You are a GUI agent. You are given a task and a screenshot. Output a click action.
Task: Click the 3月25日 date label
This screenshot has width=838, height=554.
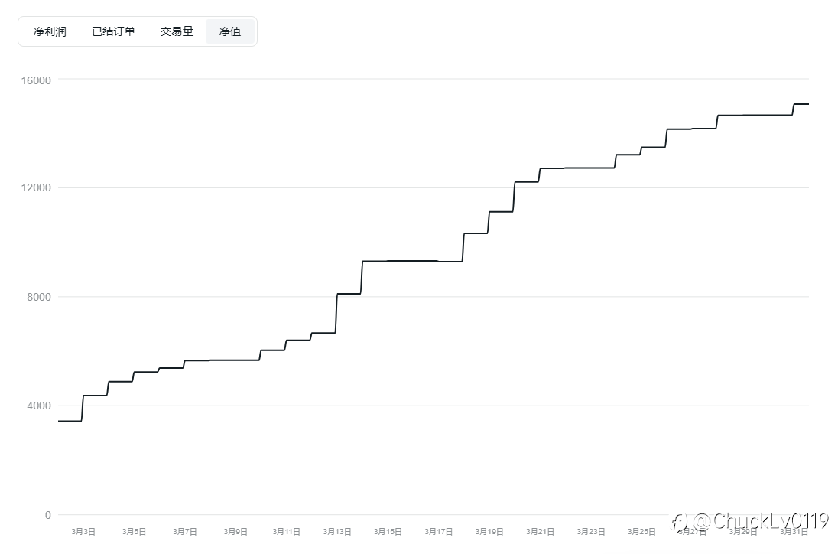[641, 531]
